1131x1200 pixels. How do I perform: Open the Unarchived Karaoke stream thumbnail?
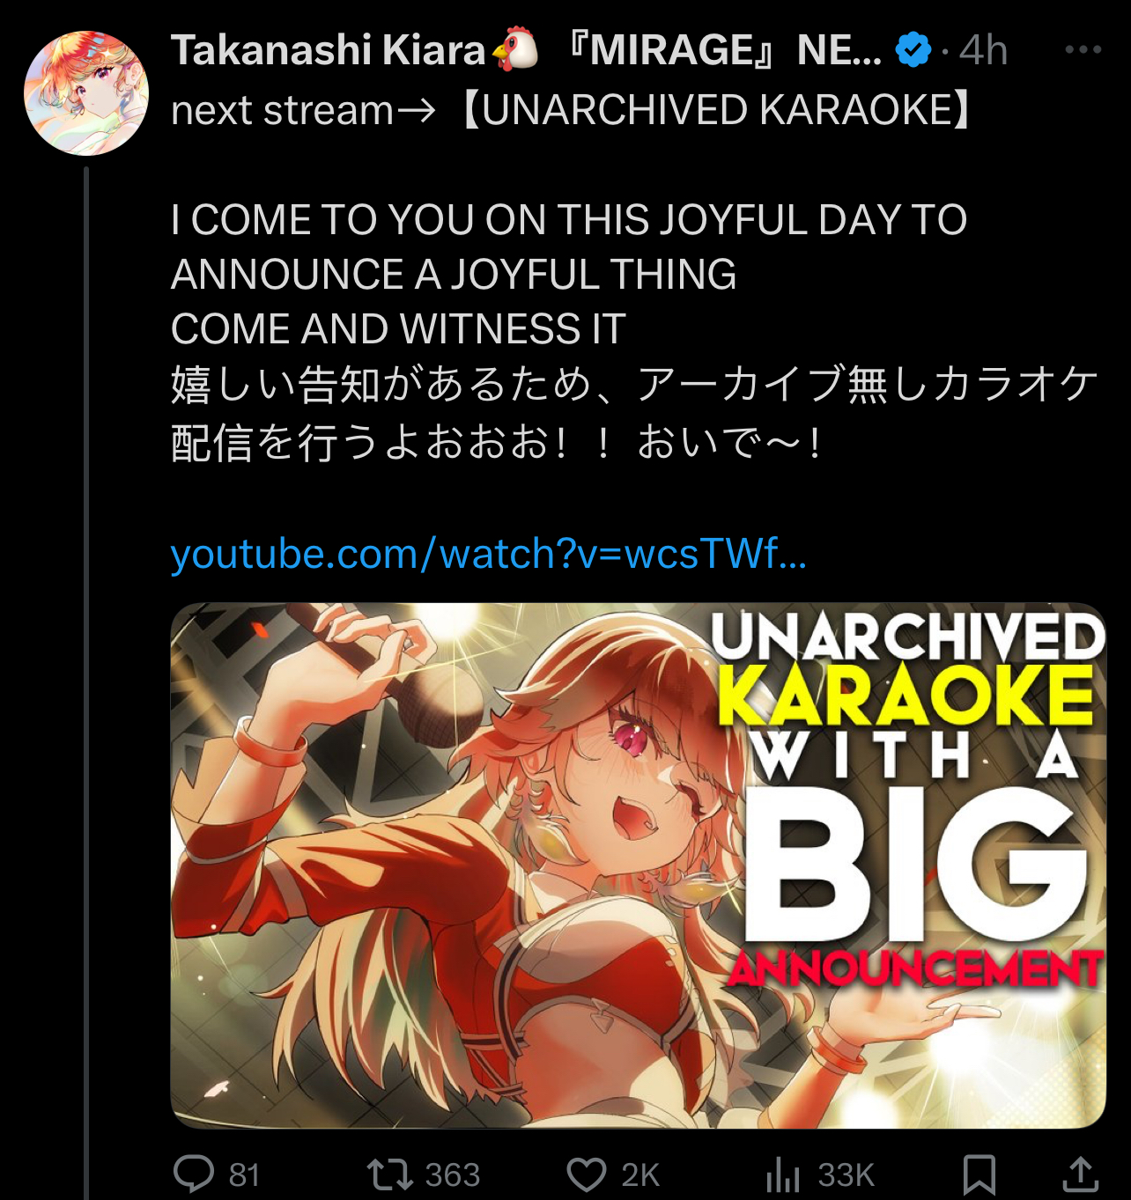tap(638, 865)
